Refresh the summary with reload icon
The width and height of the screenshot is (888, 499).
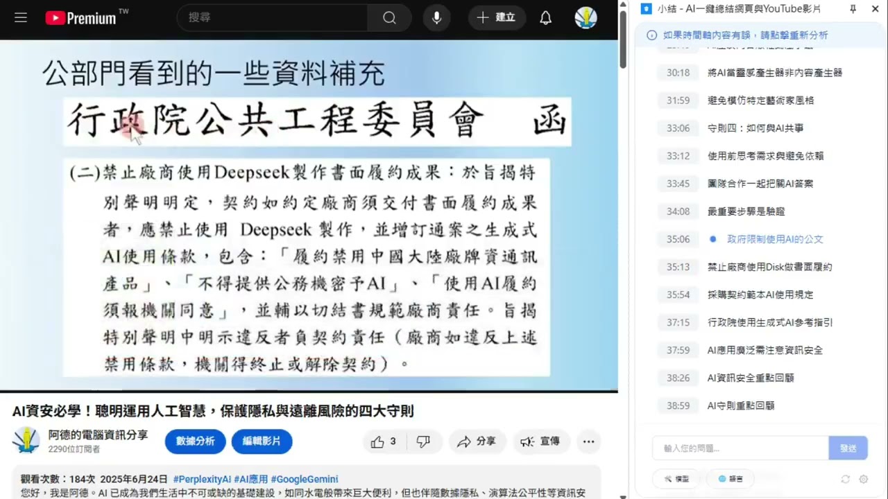pos(845,479)
